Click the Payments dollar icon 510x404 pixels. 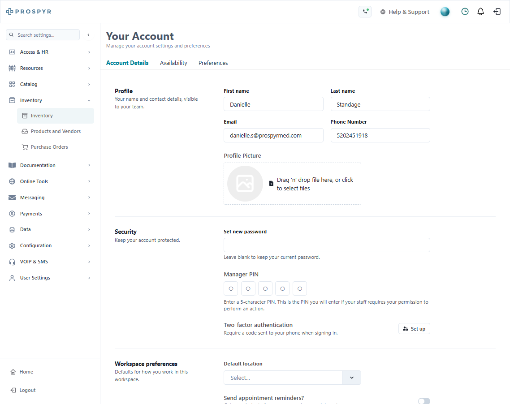(12, 214)
